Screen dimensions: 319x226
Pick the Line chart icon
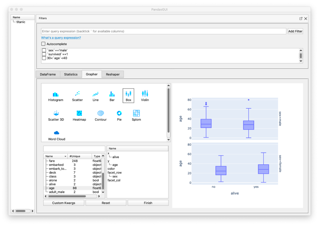pos(95,94)
